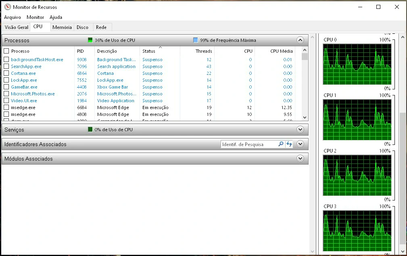Tick the SearchApp.exe checkbox

6,66
